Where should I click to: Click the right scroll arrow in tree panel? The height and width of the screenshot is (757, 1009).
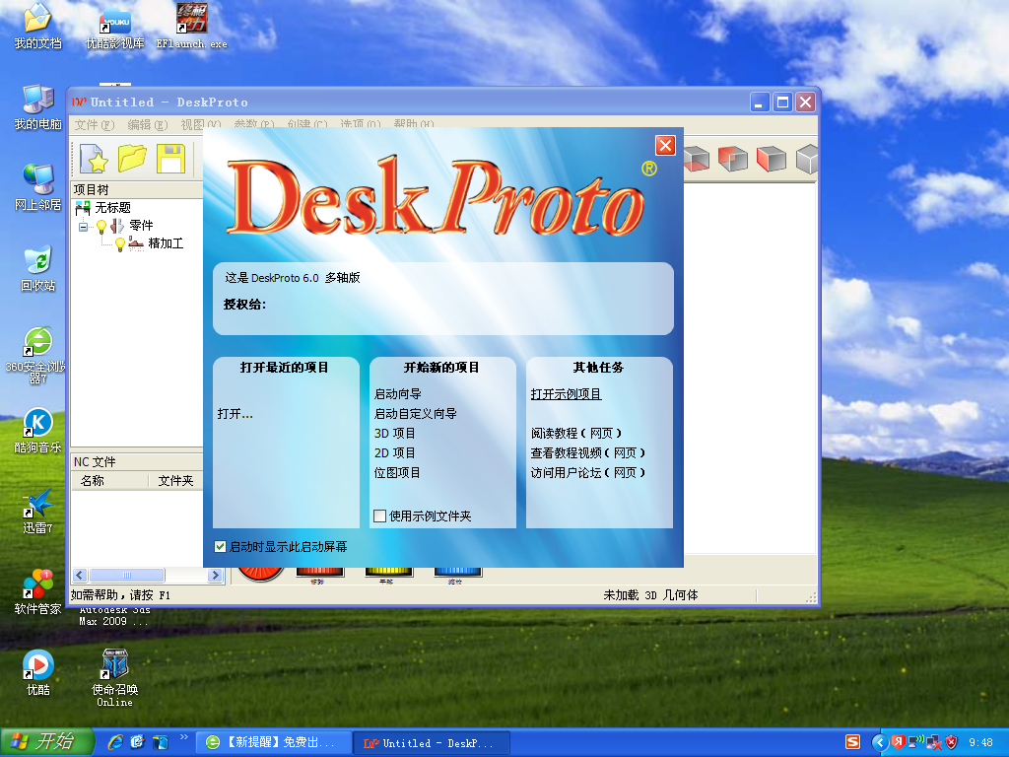pos(215,575)
